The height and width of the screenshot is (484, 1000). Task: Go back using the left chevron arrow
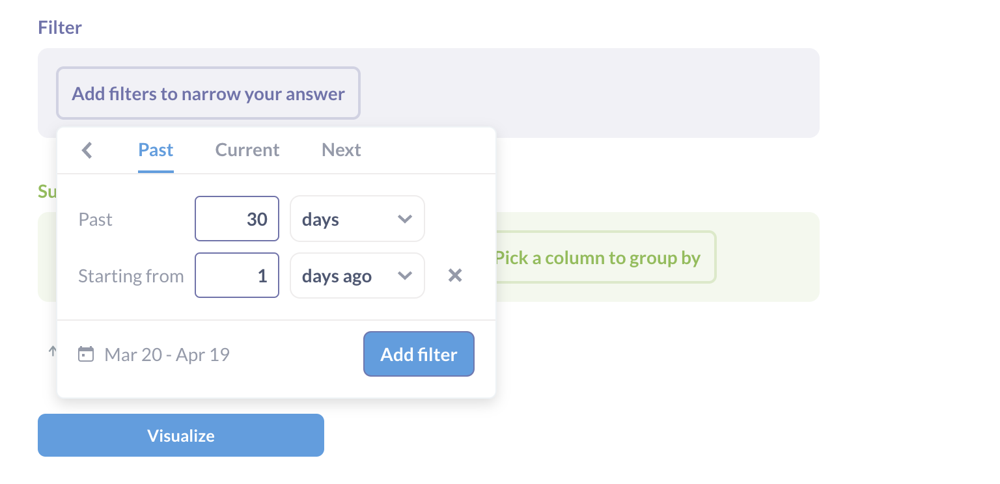click(87, 150)
